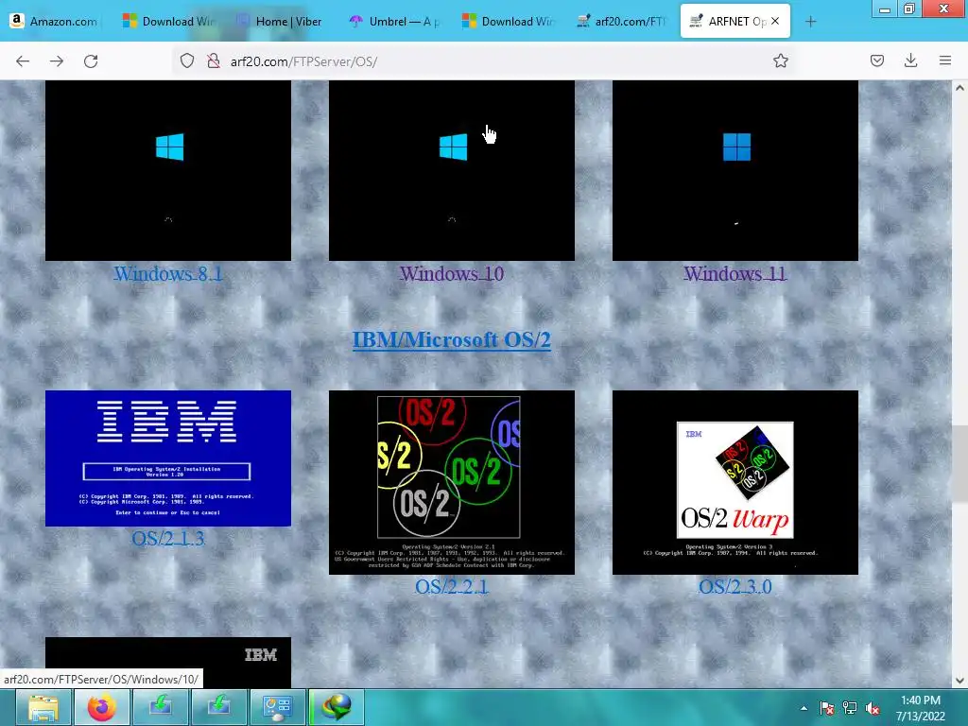Go forward one page
Image resolution: width=968 pixels, height=726 pixels.
[x=57, y=61]
